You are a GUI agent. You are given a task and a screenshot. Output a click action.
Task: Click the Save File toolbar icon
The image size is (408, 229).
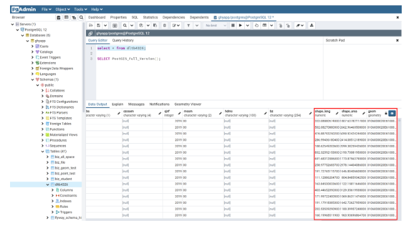pyautogui.click(x=99, y=26)
